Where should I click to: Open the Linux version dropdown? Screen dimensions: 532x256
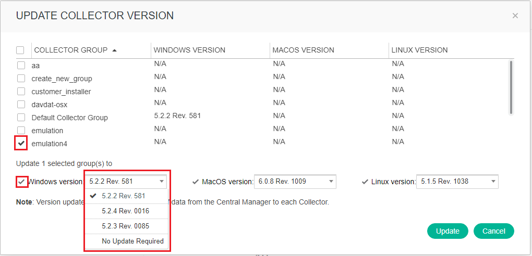click(457, 182)
